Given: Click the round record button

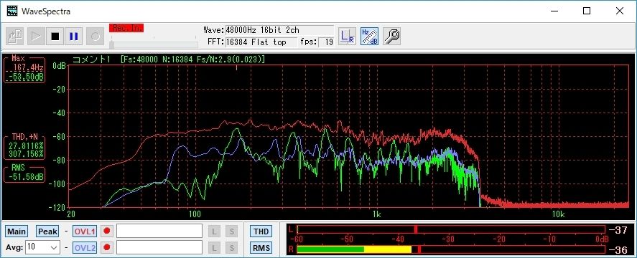Looking at the screenshot, I should pyautogui.click(x=95, y=36).
